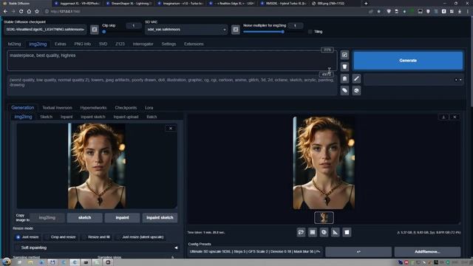Open the Config Presets dropdown
Viewport: 473px width, 266px height.
(x=255, y=251)
